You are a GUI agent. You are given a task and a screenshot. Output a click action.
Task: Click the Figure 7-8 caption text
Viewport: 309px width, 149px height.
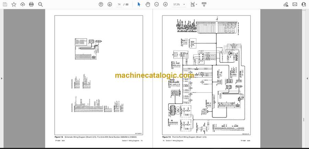[x=96, y=137]
